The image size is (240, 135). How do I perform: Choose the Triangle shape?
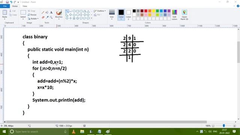point(88,11)
